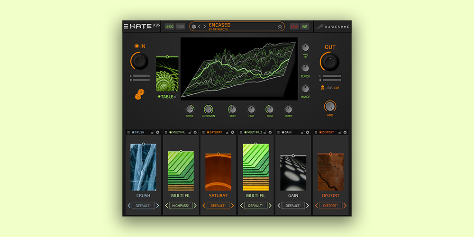Click the MIX knob
The image size is (474, 237).
tap(330, 106)
